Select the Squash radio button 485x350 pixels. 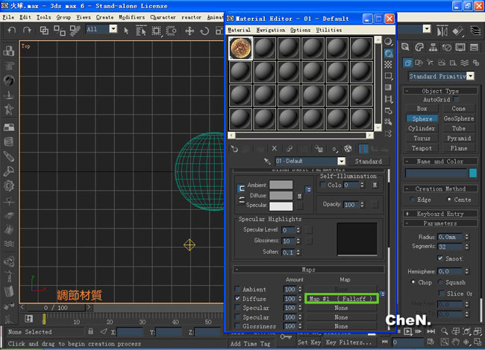440,281
